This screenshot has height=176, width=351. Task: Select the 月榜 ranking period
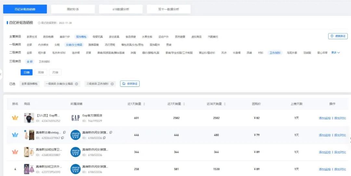pos(55,72)
